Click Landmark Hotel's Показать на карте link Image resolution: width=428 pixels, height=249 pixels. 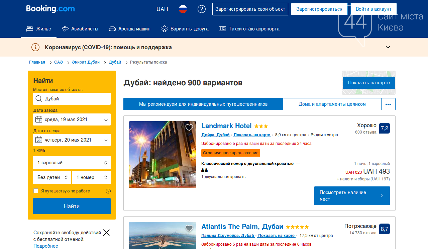click(252, 135)
